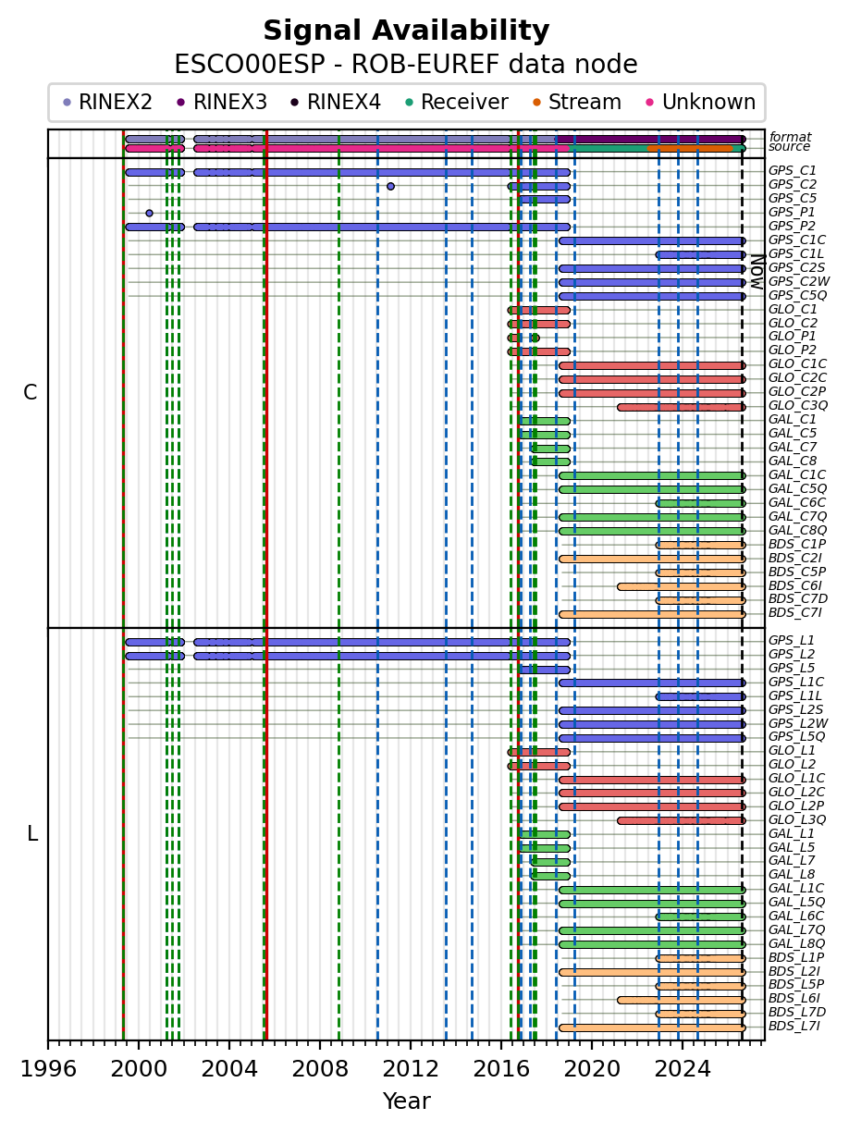Select the Receiver legend label
Screen dimensions: 849x1132
464,103
